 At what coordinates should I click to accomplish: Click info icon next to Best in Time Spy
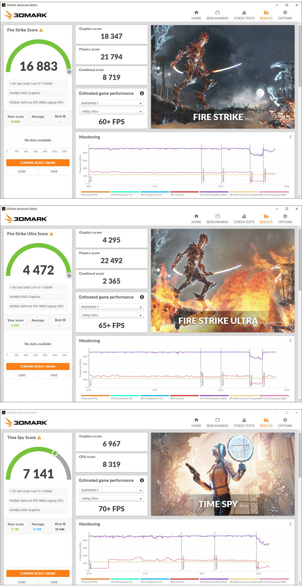click(x=64, y=524)
